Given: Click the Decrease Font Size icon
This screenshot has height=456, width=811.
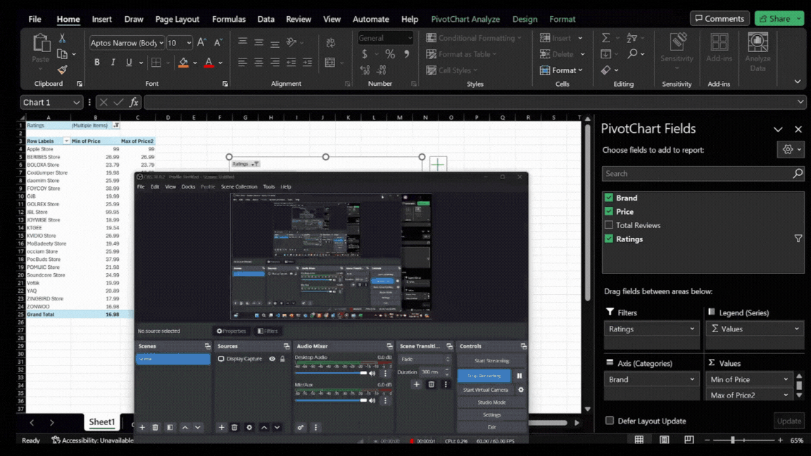Looking at the screenshot, I should (218, 42).
